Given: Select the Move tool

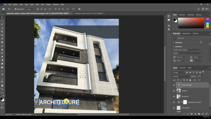Looking at the screenshot, I should coord(2,17).
